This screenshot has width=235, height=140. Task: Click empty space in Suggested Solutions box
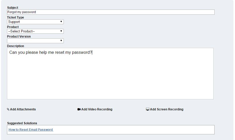point(134,130)
